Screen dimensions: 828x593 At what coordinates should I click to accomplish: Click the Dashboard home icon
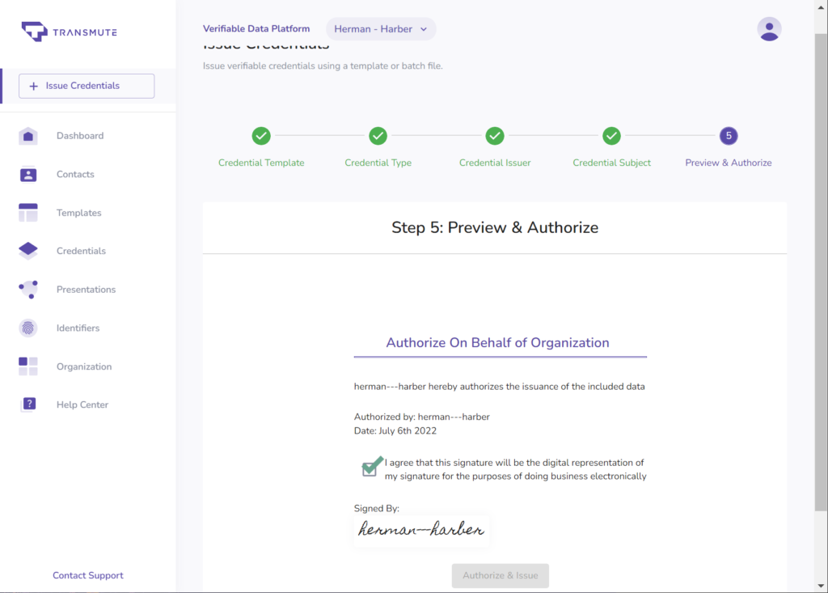click(x=28, y=136)
